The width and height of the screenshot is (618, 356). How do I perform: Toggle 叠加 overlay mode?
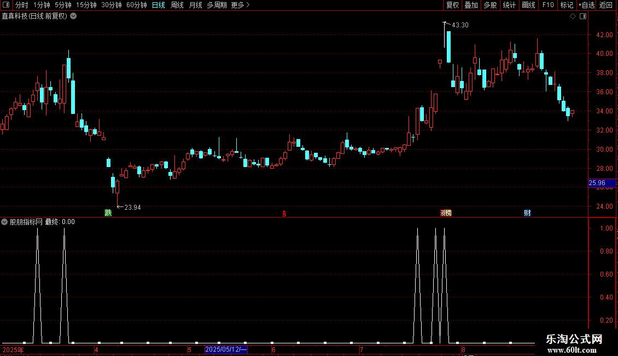click(x=471, y=5)
